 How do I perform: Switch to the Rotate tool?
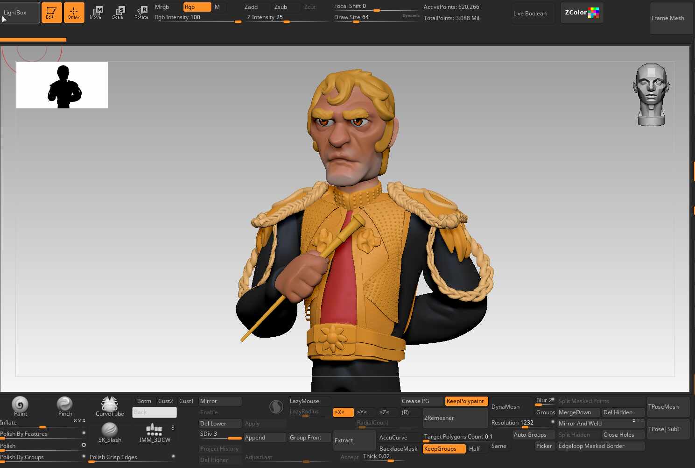141,13
